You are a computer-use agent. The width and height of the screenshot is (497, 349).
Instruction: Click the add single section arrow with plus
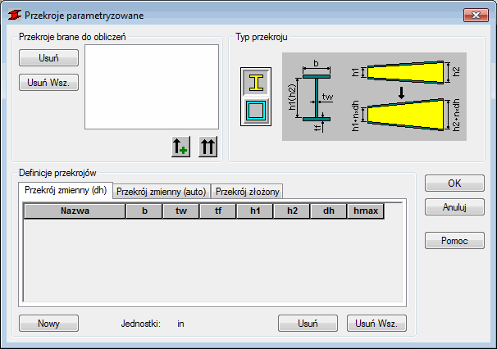[180, 147]
